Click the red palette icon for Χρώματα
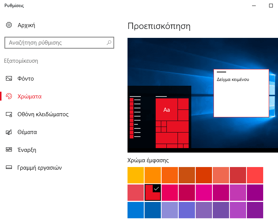 pyautogui.click(x=9, y=96)
